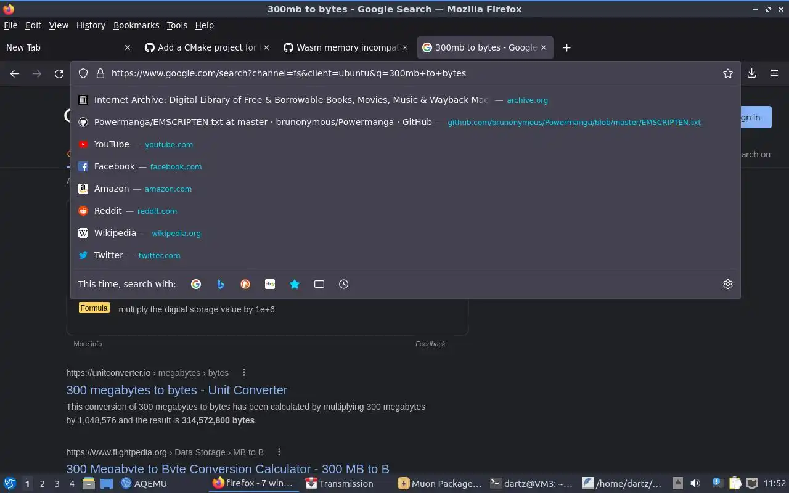Search in Bookmarks via star icon
This screenshot has width=789, height=493.
tap(295, 284)
